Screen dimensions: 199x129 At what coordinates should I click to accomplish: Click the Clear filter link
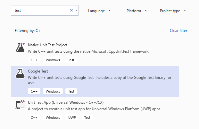pos(178,31)
